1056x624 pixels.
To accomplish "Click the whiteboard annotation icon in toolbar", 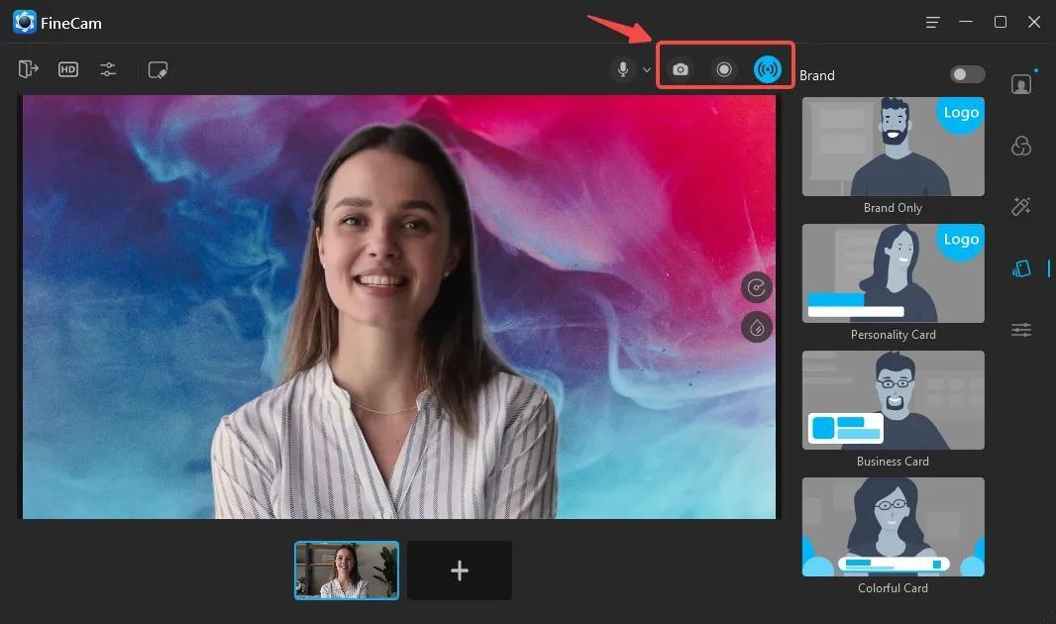I will click(x=158, y=70).
